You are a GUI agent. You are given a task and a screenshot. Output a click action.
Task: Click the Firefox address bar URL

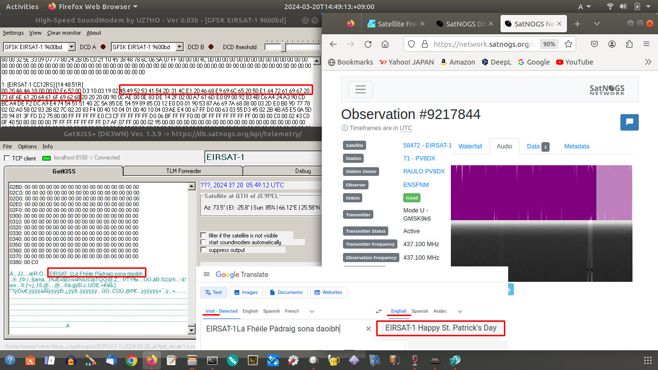pos(484,44)
